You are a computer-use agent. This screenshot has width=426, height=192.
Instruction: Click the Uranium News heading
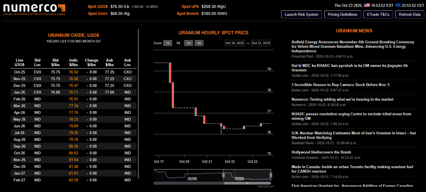pos(354,31)
